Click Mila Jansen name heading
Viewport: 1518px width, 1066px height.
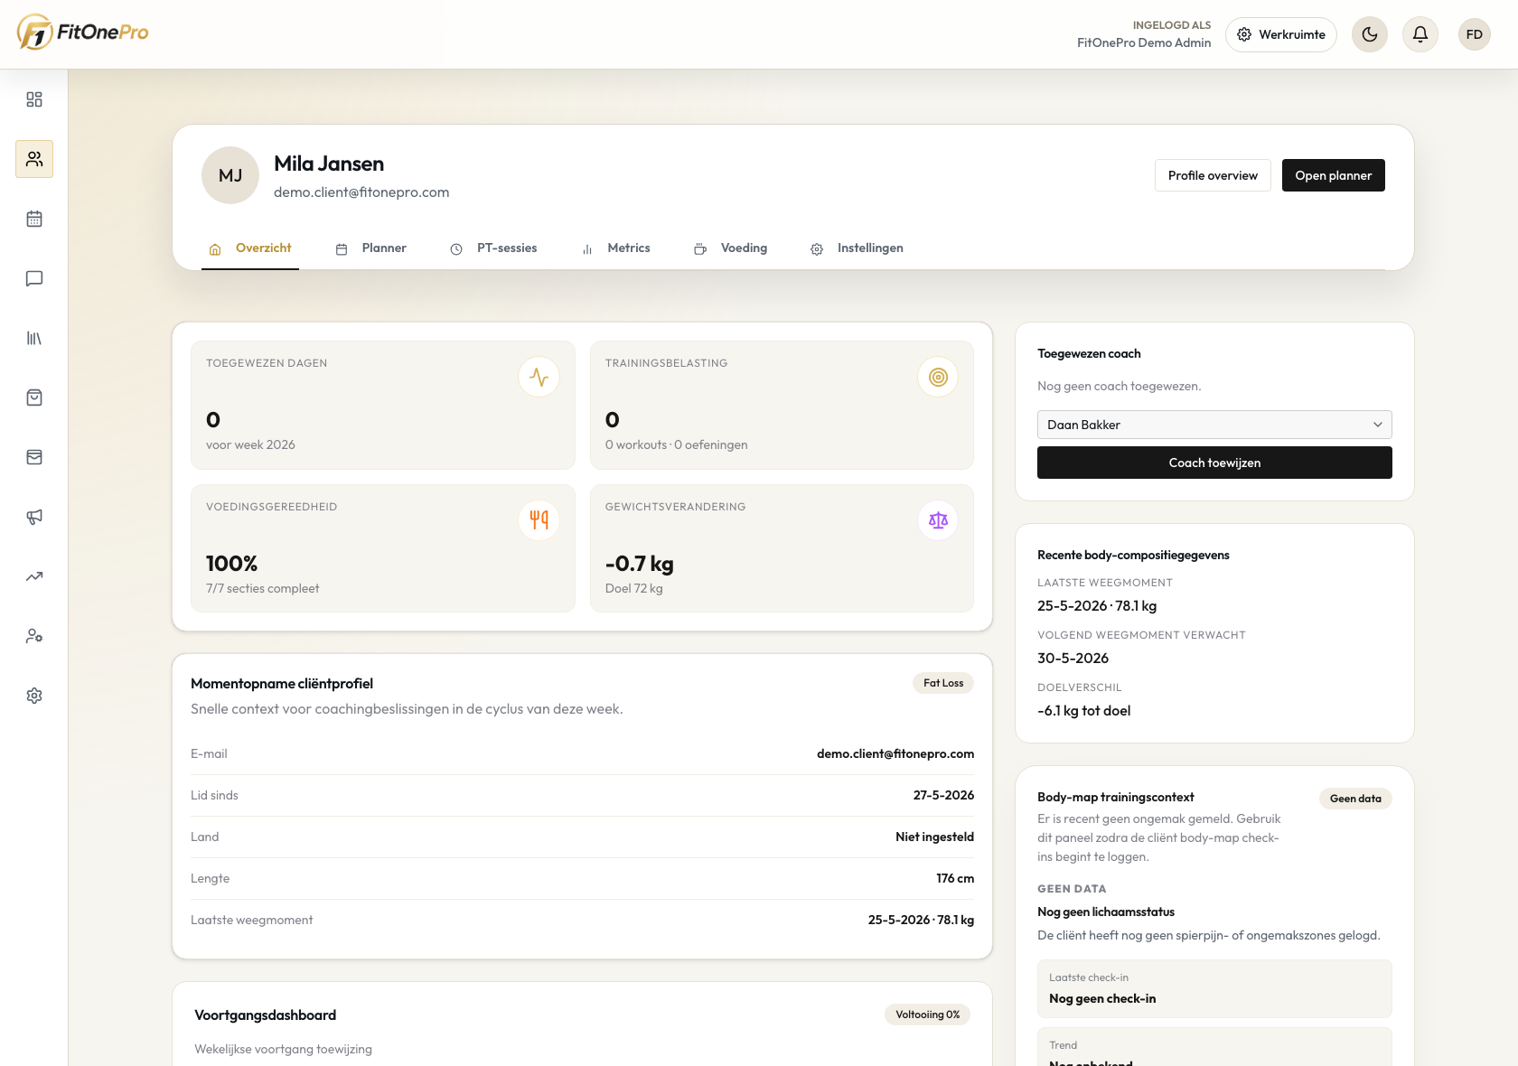click(x=329, y=164)
